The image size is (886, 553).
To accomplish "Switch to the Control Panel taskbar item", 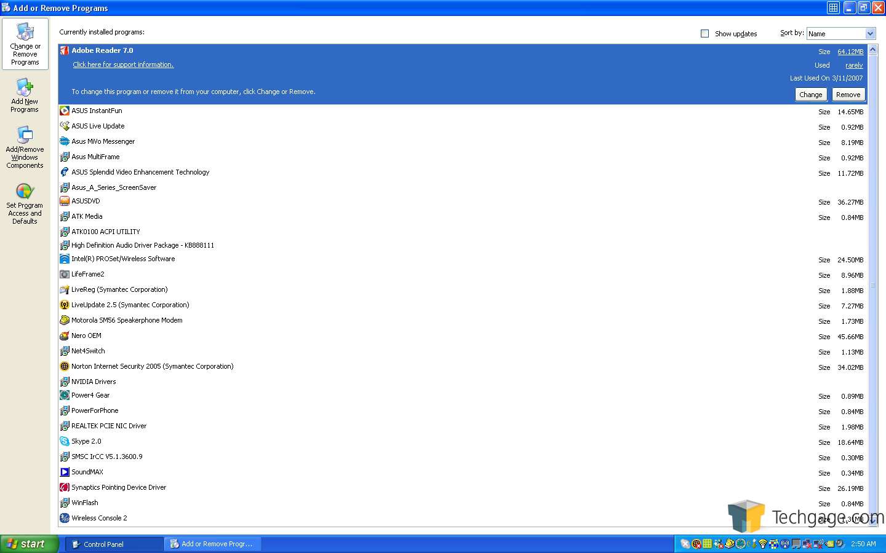I will click(114, 544).
